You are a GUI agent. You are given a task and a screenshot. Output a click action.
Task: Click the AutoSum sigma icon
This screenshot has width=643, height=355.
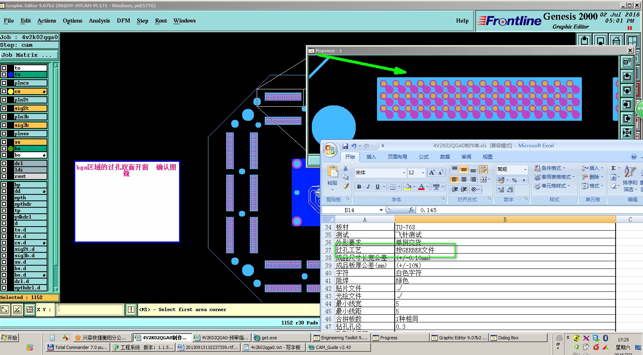click(x=613, y=168)
